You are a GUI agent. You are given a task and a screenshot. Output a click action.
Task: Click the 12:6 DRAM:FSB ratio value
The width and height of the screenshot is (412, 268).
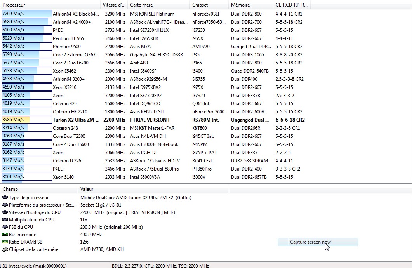84,242
